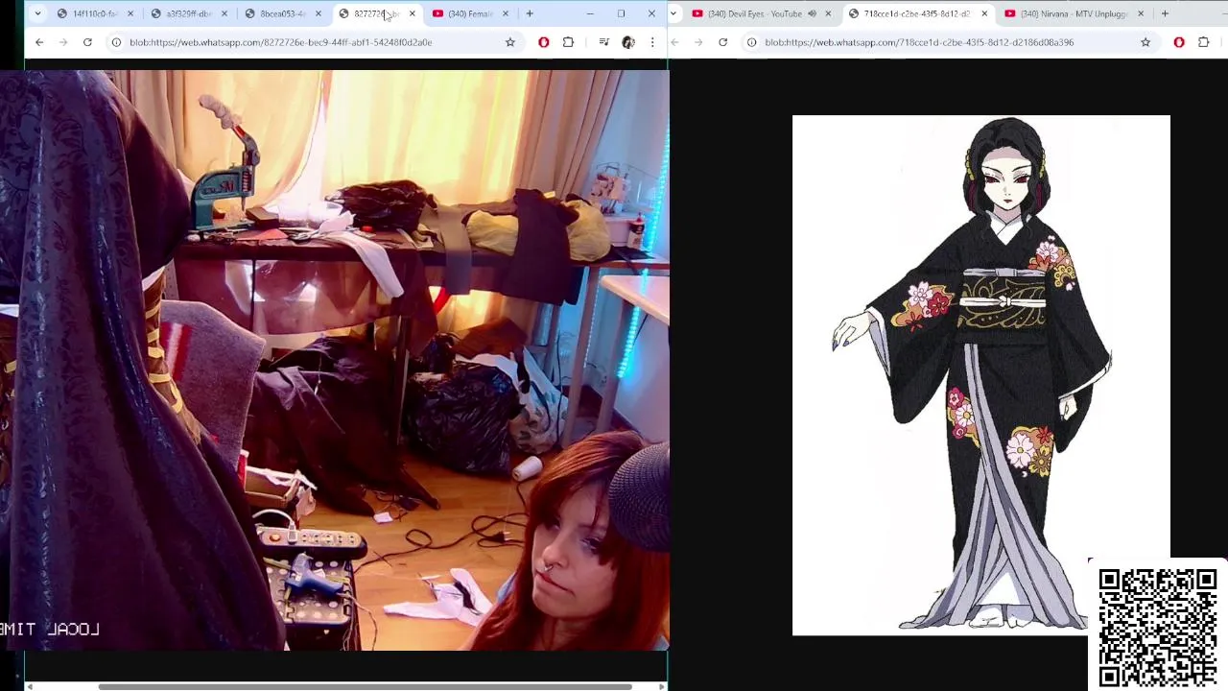Viewport: 1228px width, 691px height.
Task: Close the (340) Female YouTube tab
Action: (506, 13)
